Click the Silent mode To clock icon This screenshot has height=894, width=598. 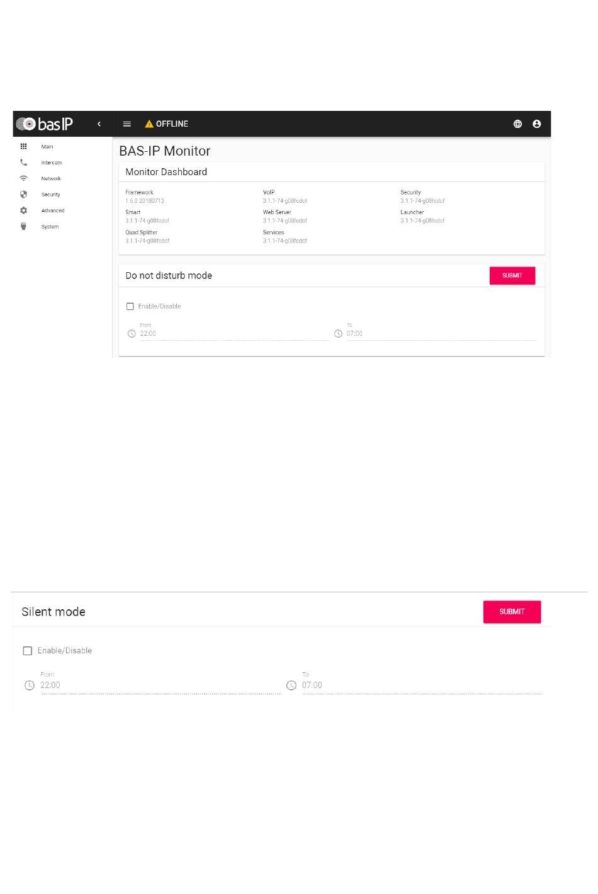(x=291, y=685)
